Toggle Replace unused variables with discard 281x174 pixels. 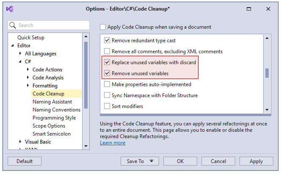pyautogui.click(x=107, y=63)
